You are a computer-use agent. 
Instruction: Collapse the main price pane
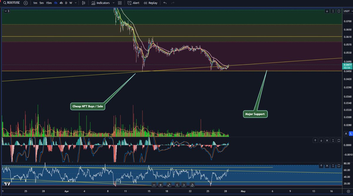point(333,11)
